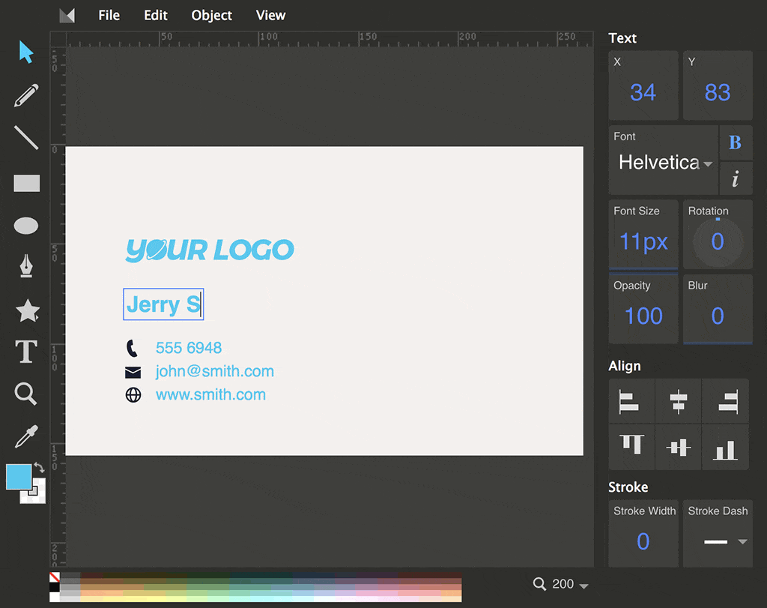Open the Object menu
Viewport: 767px width, 608px height.
(x=211, y=15)
